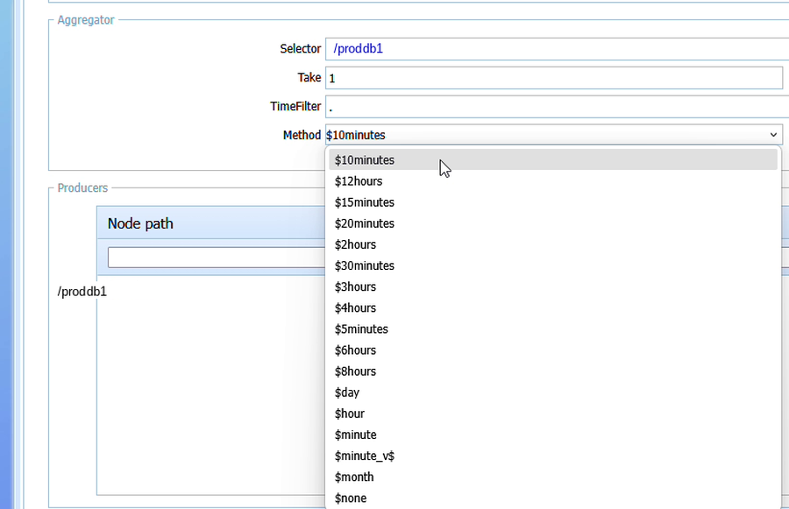Click into the Selector input field

[557, 49]
